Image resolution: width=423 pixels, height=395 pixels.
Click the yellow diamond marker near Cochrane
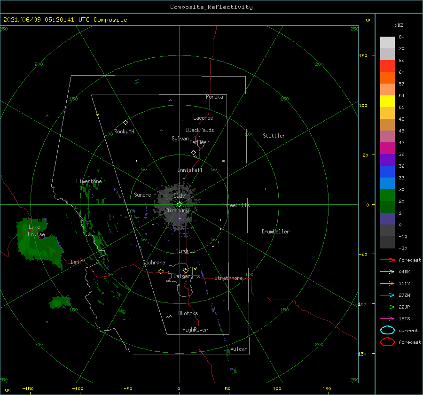[161, 271]
